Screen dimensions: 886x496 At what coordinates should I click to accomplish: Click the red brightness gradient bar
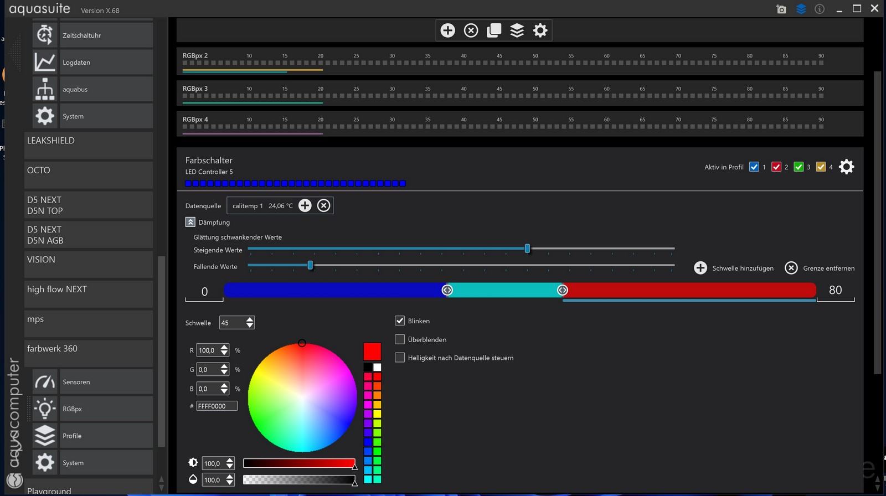tap(299, 463)
